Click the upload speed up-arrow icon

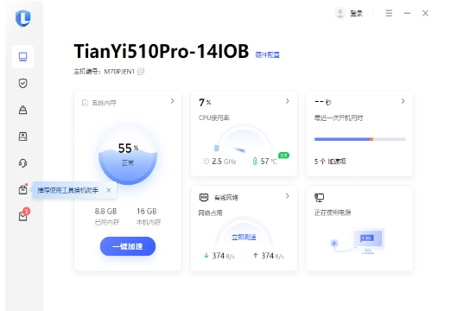click(255, 256)
